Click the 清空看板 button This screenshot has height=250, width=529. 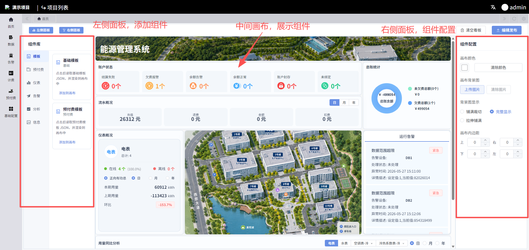471,30
